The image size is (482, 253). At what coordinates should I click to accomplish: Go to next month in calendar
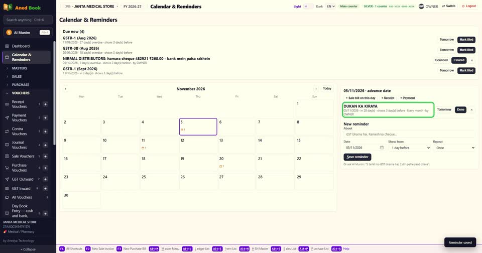(x=316, y=89)
